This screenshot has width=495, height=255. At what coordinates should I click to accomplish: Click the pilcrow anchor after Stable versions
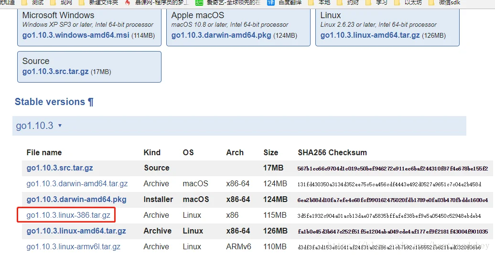click(91, 102)
